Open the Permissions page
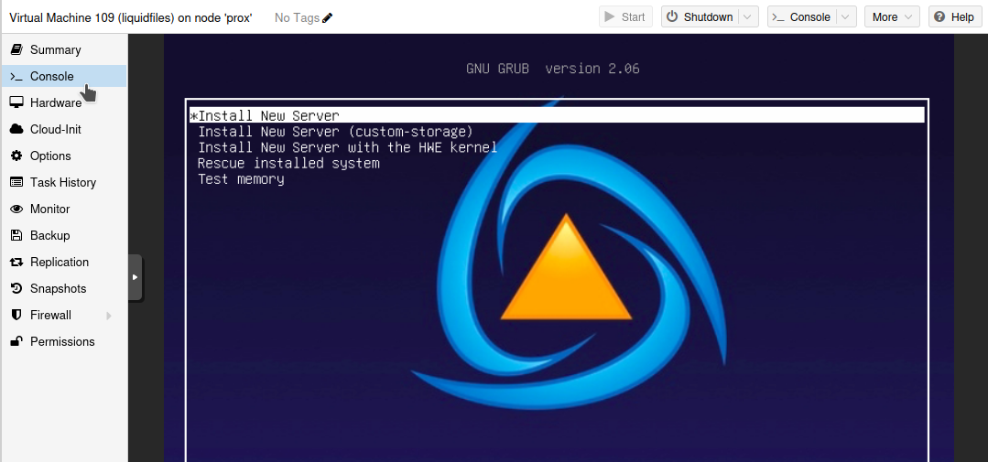 click(64, 341)
